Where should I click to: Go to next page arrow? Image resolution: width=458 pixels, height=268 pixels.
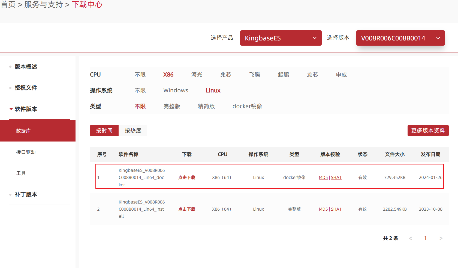click(x=441, y=238)
